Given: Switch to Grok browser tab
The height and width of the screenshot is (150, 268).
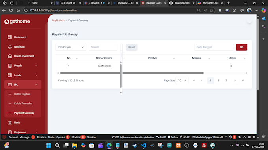Looking at the screenshot, I should click(x=40, y=3).
